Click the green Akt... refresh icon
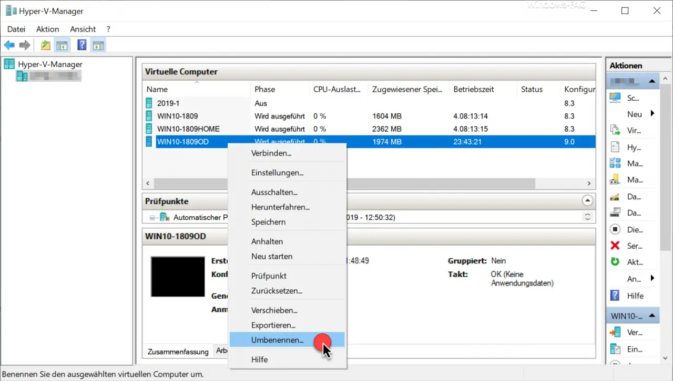 click(615, 262)
